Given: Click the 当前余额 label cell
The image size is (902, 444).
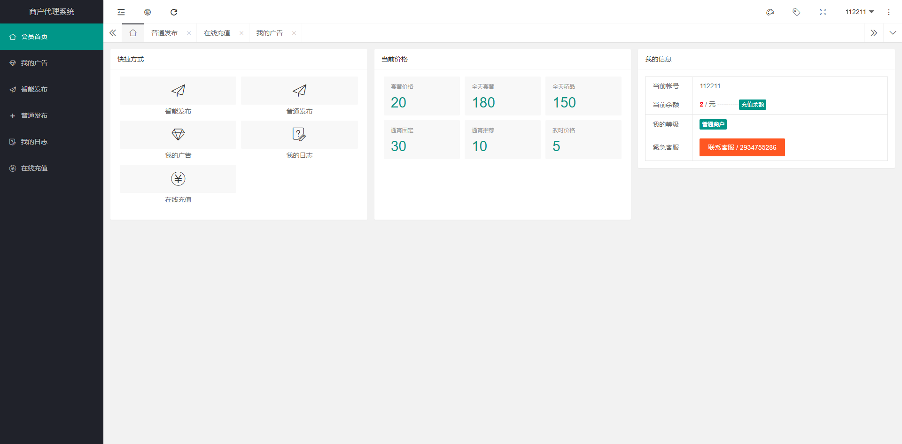Looking at the screenshot, I should point(669,105).
